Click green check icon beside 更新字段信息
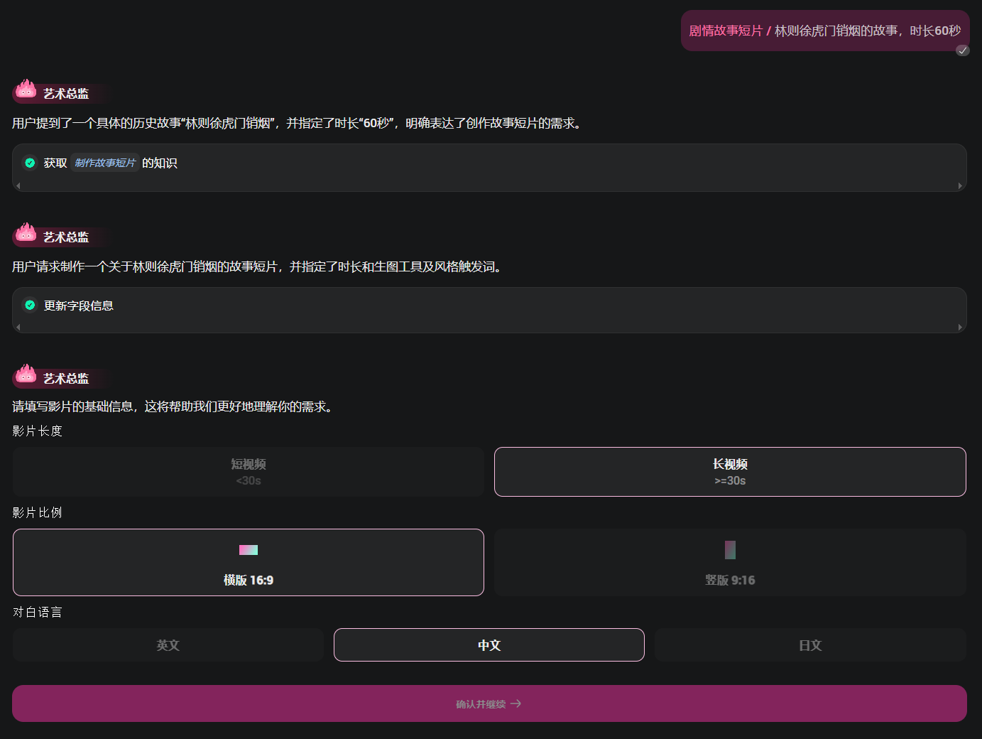 (30, 306)
